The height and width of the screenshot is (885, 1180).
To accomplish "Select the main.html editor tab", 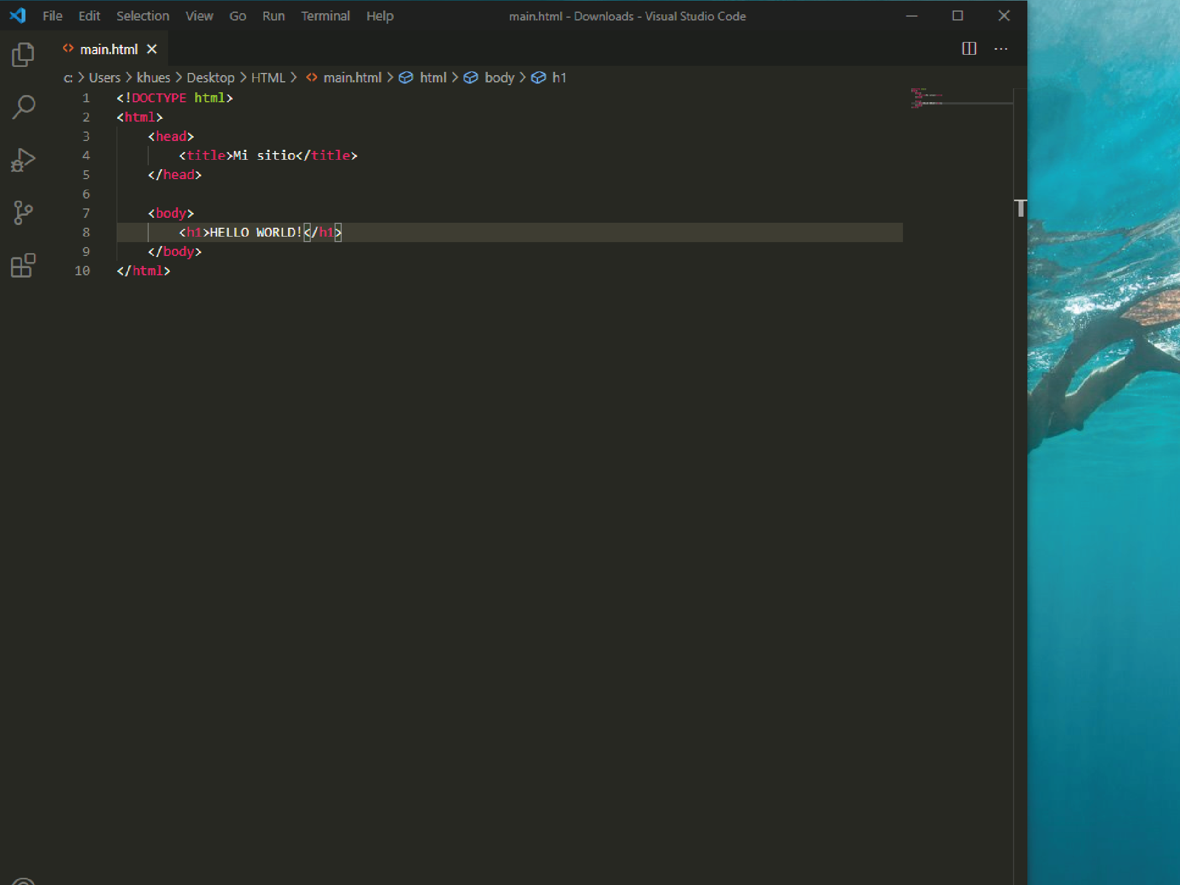I will point(108,49).
